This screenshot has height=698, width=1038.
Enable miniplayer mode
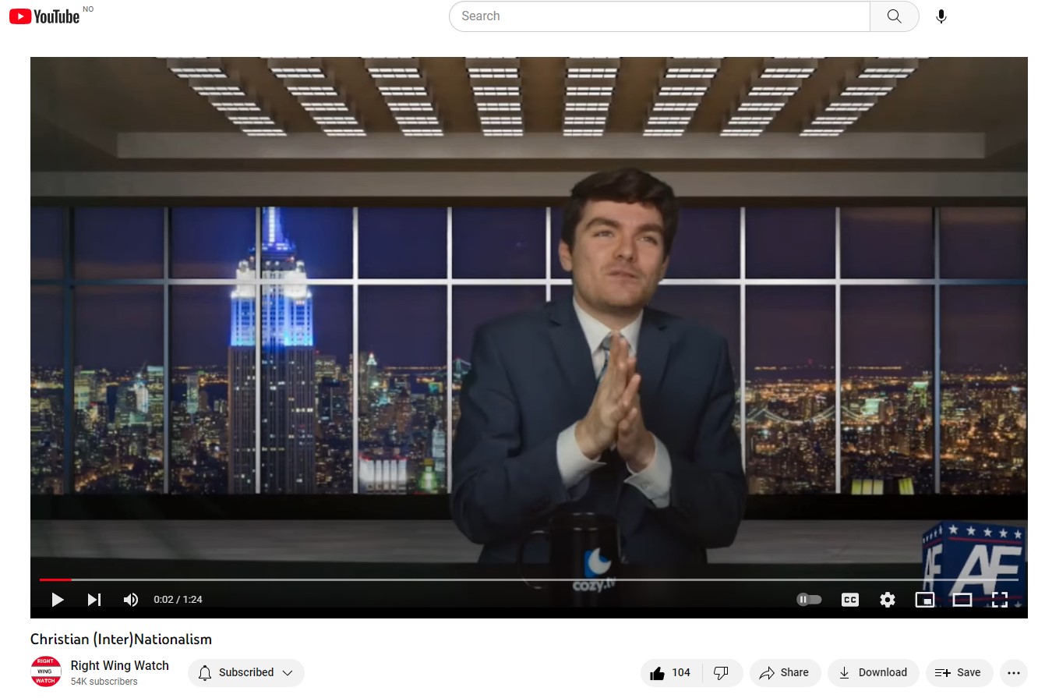925,600
